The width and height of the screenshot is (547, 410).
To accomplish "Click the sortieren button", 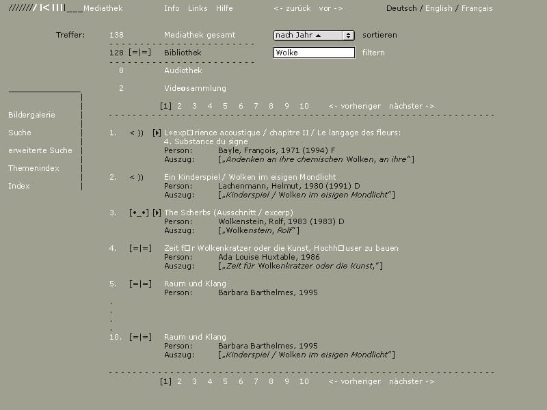I will (x=379, y=36).
